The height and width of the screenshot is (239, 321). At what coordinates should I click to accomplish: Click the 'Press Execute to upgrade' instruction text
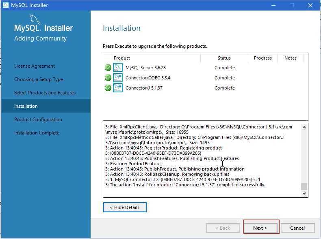click(x=155, y=46)
